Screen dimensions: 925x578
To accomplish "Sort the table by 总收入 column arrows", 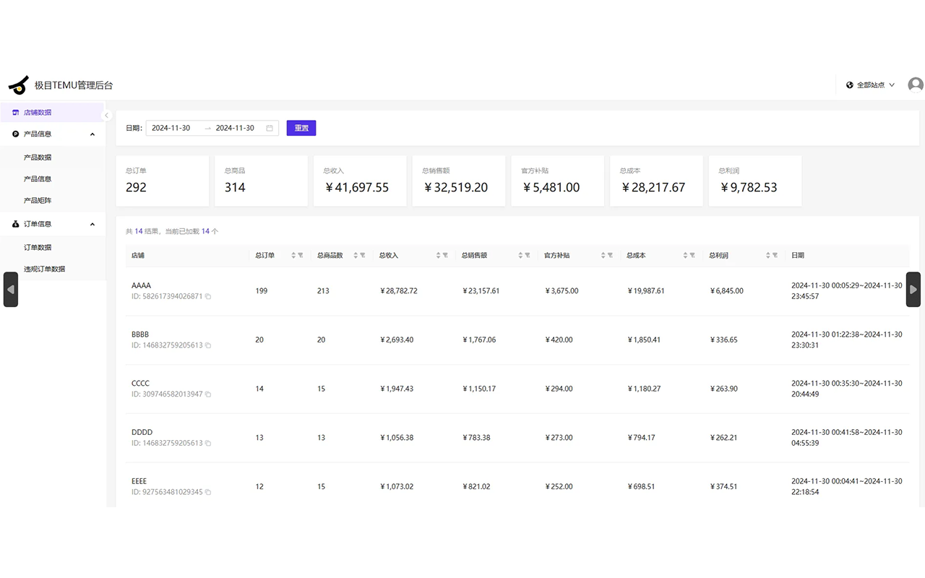I will click(438, 255).
